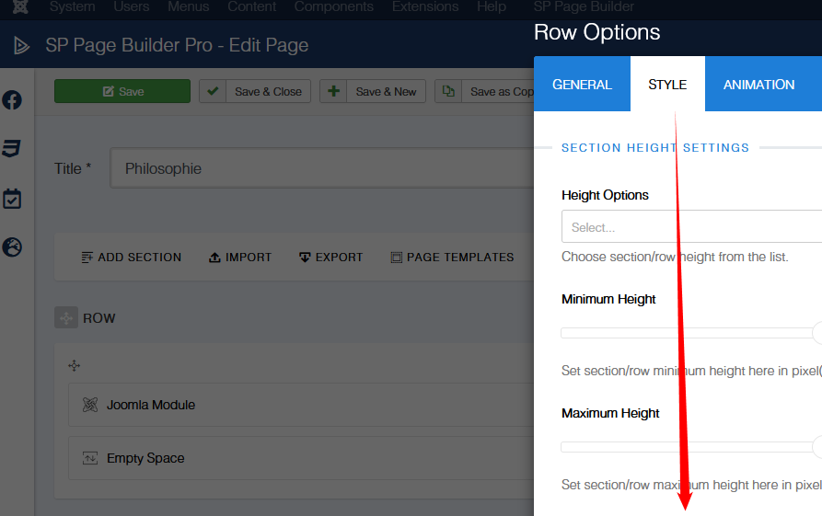Click the Save & New button
The height and width of the screenshot is (516, 822).
coord(373,91)
